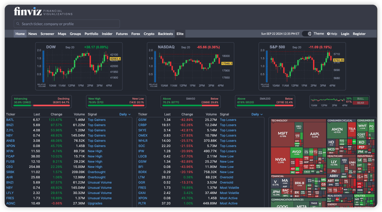Click the AVGO tile in heatmap

pos(296,152)
